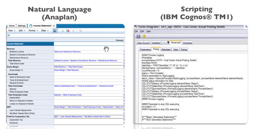The width and height of the screenshot is (261, 129).
Task: Open the Data dropdown menu in Anaplan
Action: tap(45, 31)
